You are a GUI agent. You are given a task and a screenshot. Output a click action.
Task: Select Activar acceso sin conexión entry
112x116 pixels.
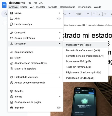(36, 83)
